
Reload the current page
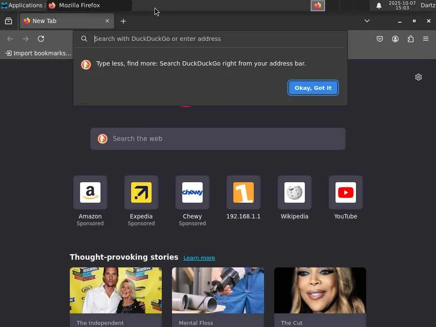pyautogui.click(x=41, y=39)
